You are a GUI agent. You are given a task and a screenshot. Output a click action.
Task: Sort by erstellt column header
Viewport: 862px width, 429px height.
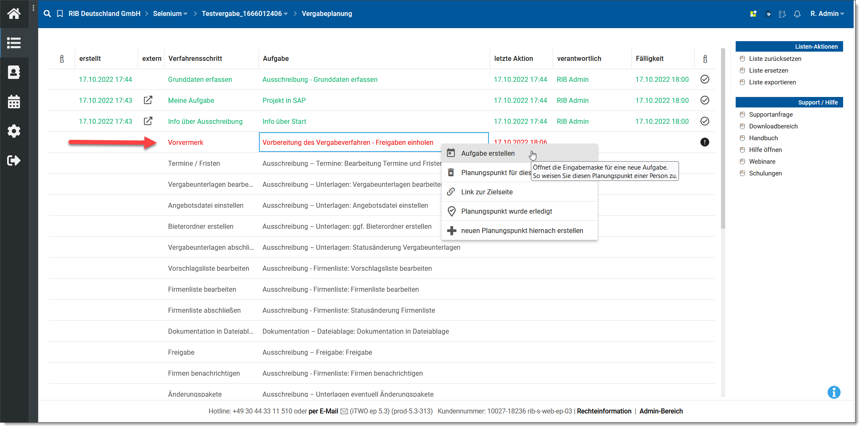point(90,59)
